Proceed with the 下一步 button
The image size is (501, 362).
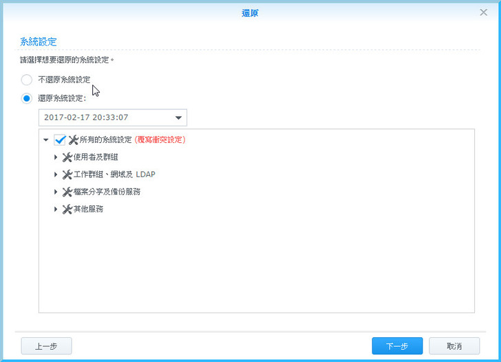(x=397, y=346)
